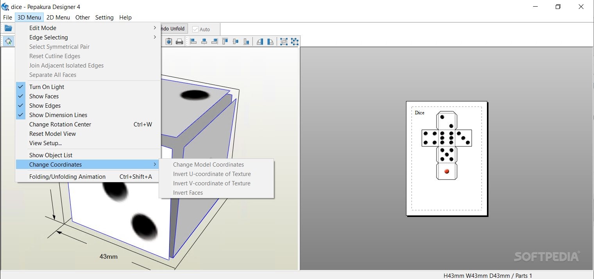Start Folding/Unfolding Animation
The height and width of the screenshot is (279, 594).
click(x=88, y=177)
